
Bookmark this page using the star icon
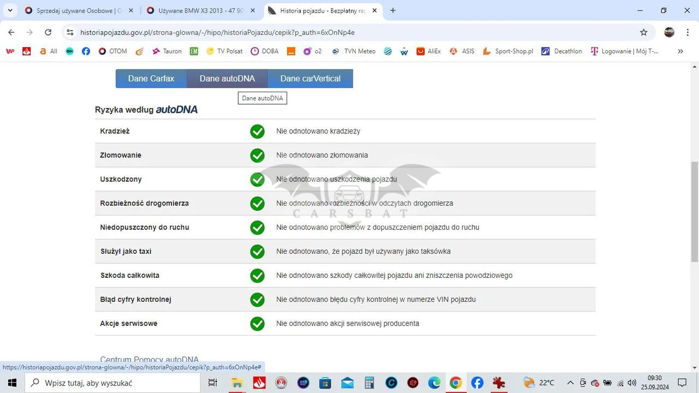tap(644, 32)
